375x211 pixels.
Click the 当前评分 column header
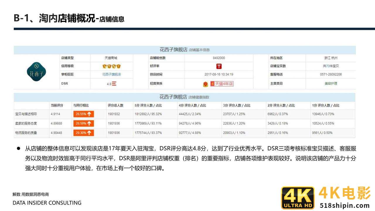pos(57,105)
